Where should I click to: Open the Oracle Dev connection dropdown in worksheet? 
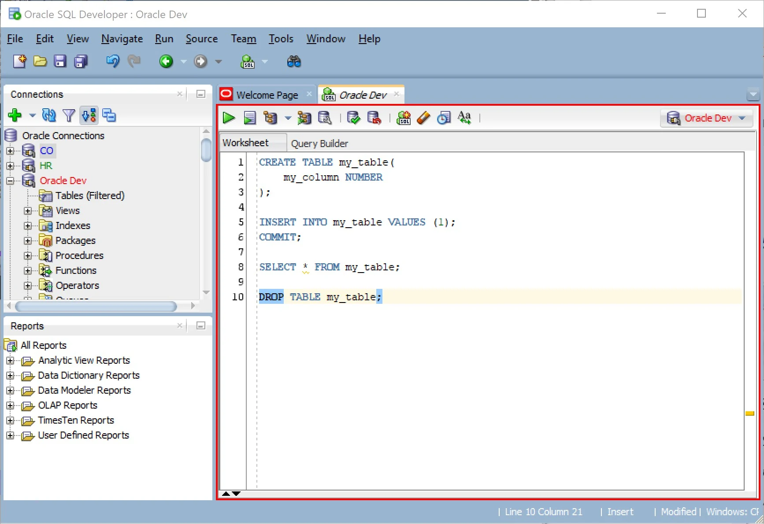[706, 118]
